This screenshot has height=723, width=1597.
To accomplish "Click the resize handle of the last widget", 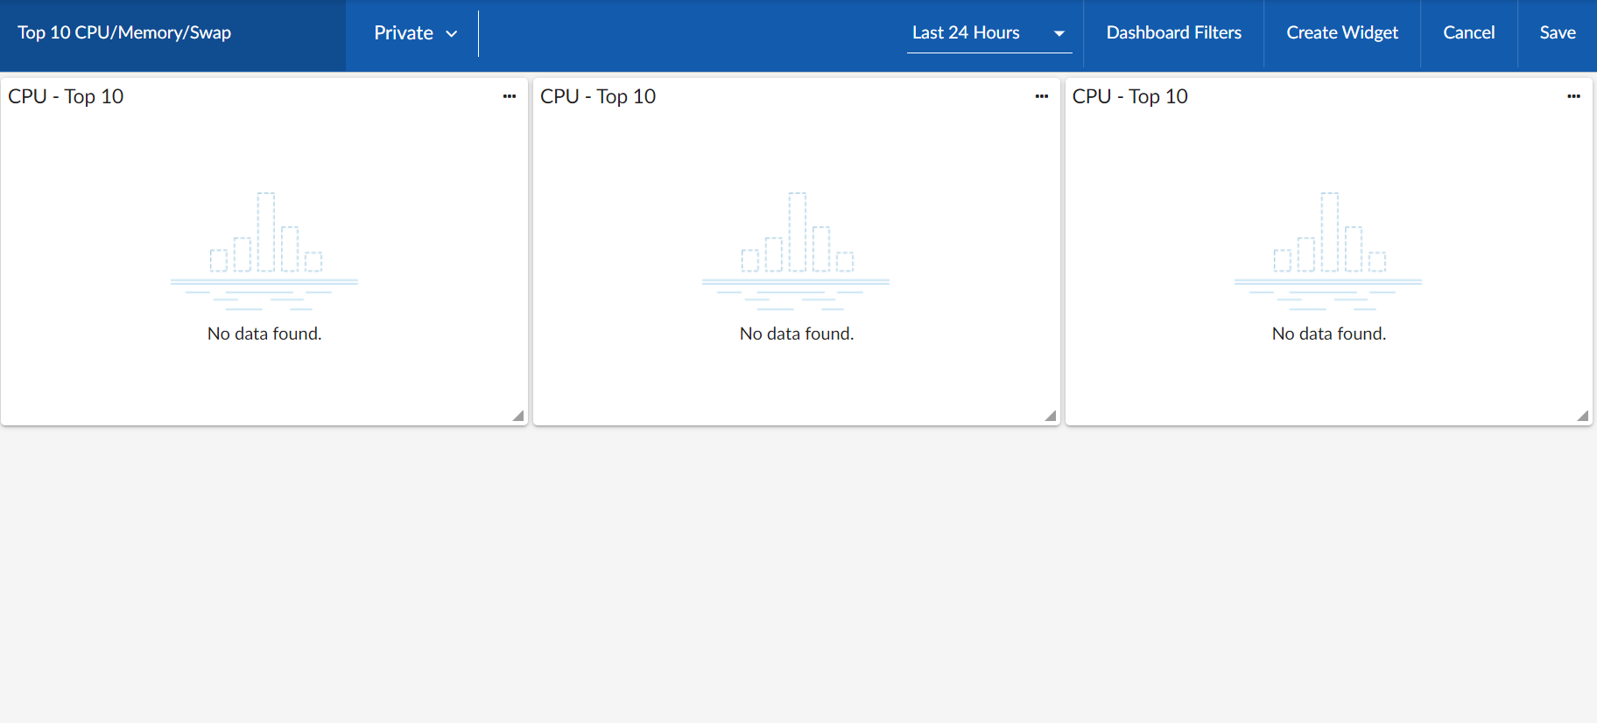I will pyautogui.click(x=1583, y=416).
